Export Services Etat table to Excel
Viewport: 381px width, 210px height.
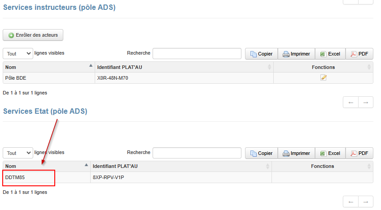click(x=330, y=153)
